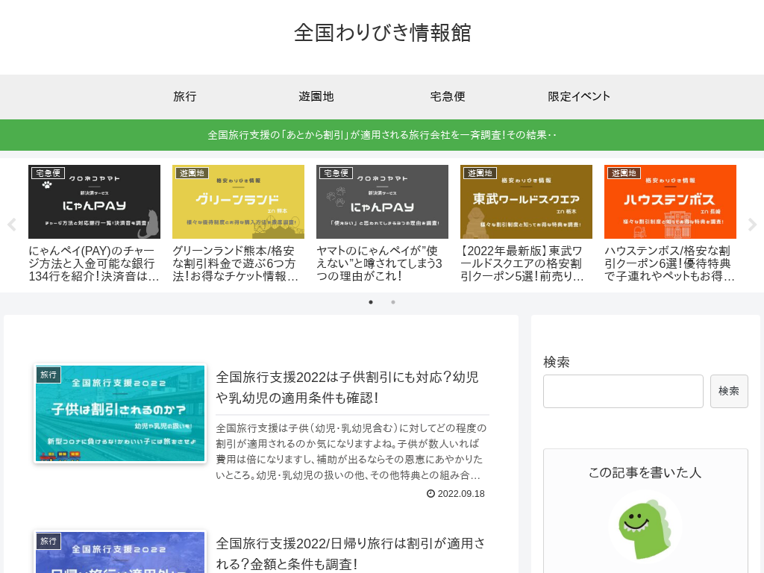Open the 旅行 menu item

click(x=185, y=96)
